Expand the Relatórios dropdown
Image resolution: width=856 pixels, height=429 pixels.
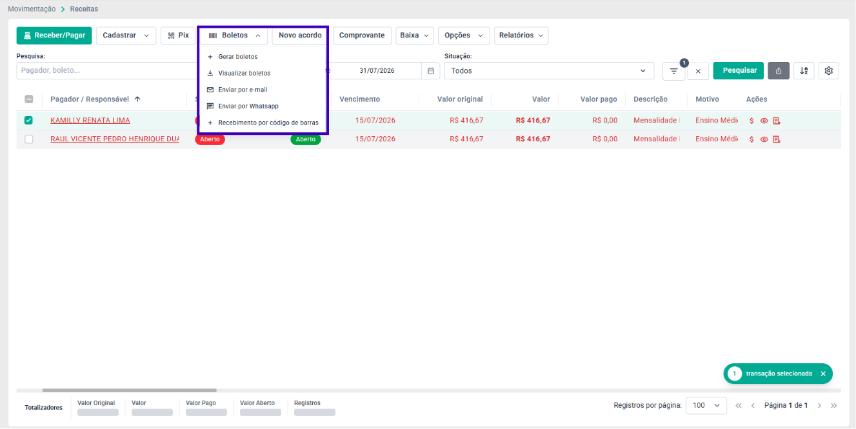click(x=521, y=35)
